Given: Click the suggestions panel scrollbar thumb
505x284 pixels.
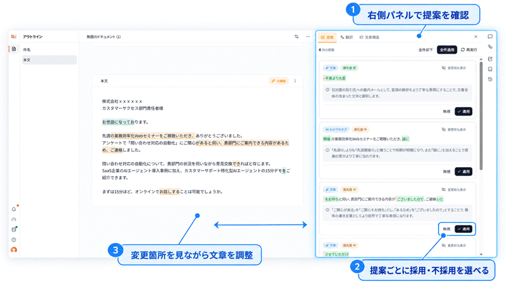Looking at the screenshot, I should [481, 116].
